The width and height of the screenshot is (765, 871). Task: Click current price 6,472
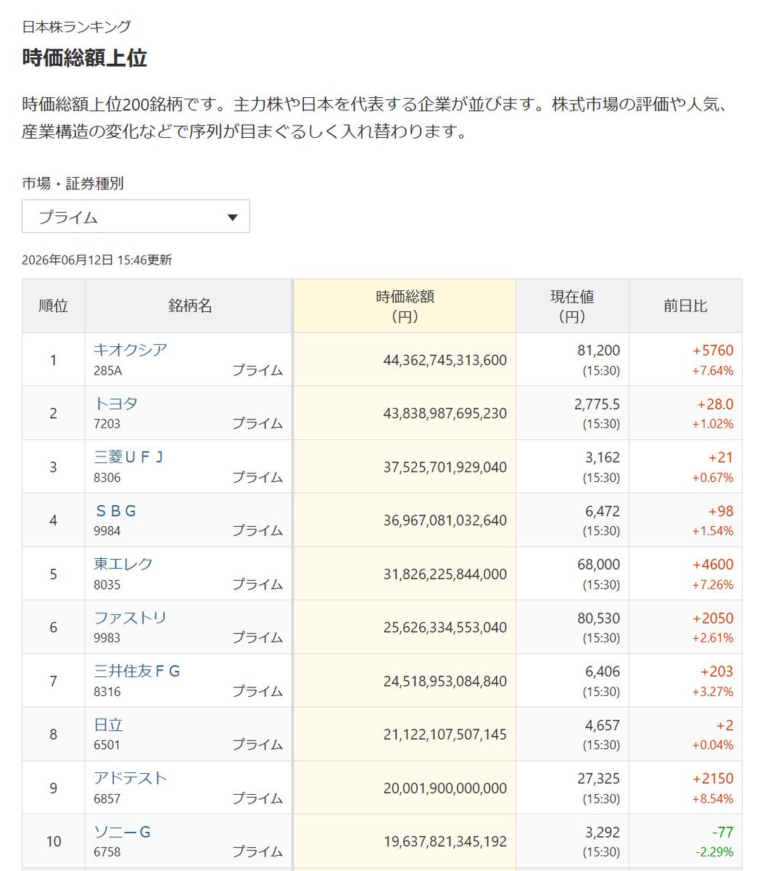(x=603, y=511)
